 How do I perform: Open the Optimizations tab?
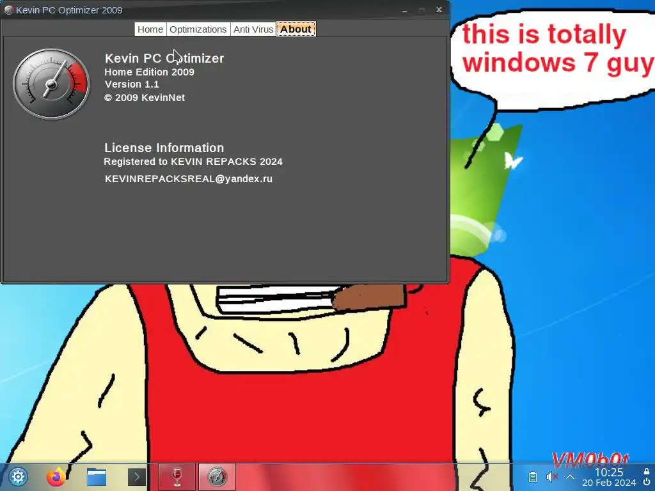pyautogui.click(x=198, y=29)
